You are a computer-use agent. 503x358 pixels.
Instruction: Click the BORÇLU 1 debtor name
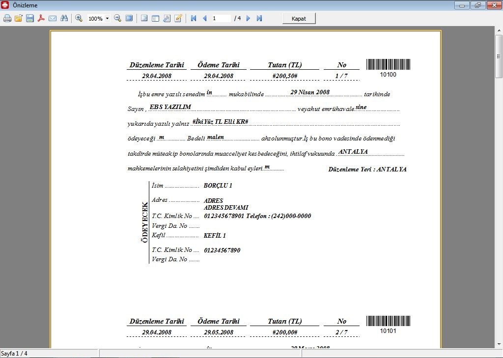pos(218,186)
